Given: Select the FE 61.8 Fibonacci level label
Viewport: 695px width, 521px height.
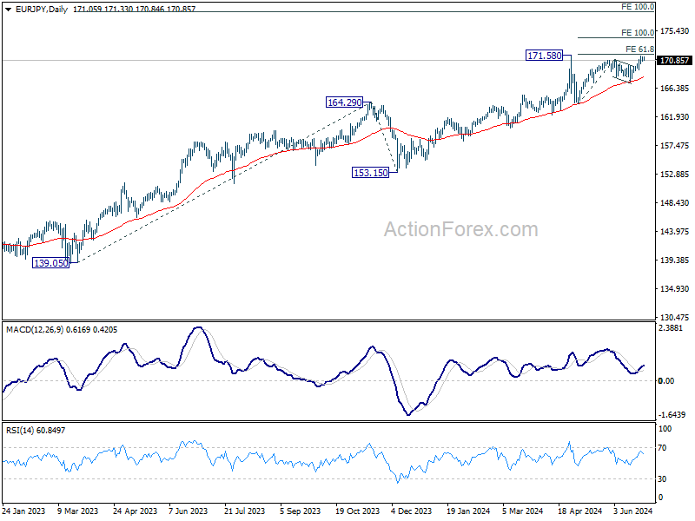Looking at the screenshot, I should pyautogui.click(x=639, y=49).
